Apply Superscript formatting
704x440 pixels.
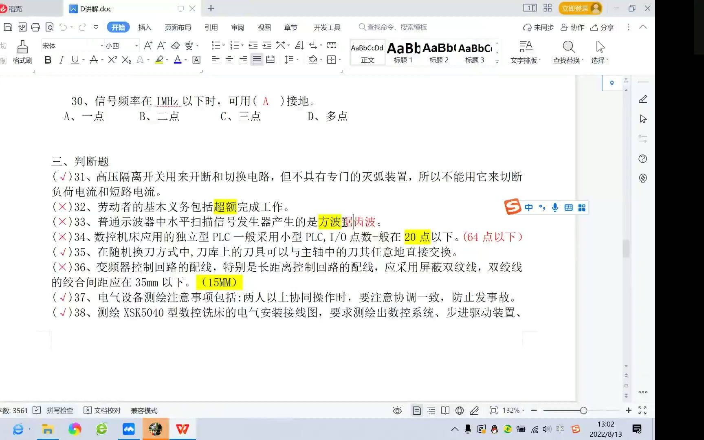coord(112,60)
